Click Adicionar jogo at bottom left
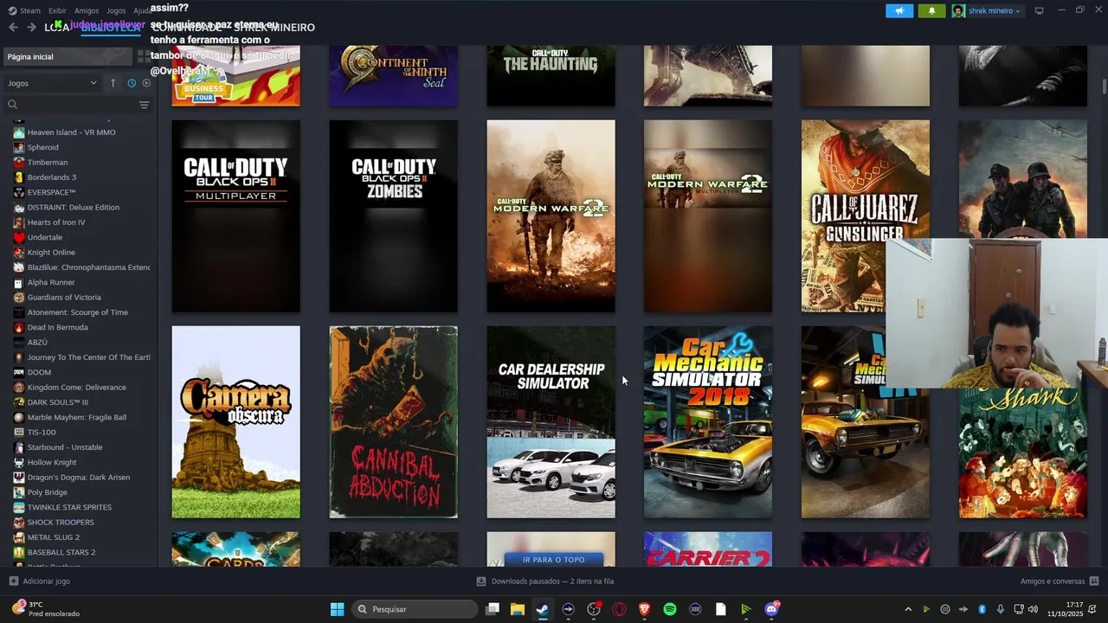1108x623 pixels. click(40, 581)
